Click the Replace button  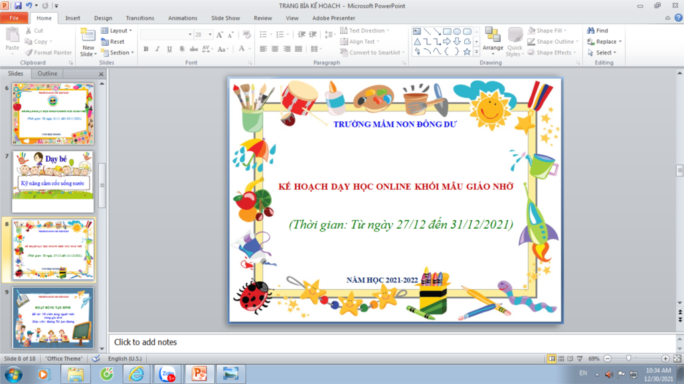tap(604, 42)
